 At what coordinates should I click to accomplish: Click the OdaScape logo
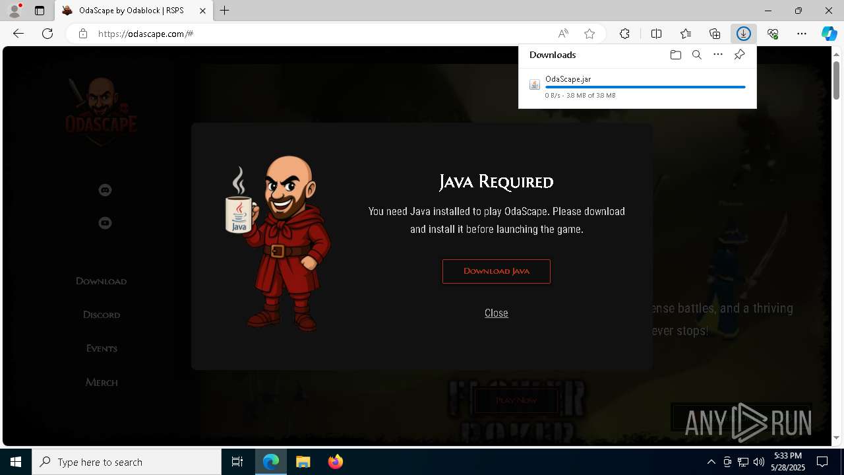101,111
